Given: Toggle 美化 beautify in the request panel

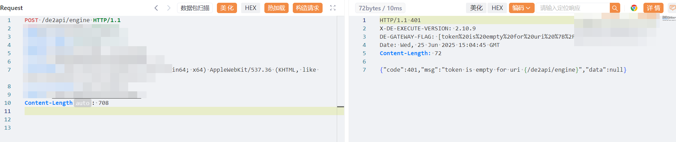Looking at the screenshot, I should 227,8.
